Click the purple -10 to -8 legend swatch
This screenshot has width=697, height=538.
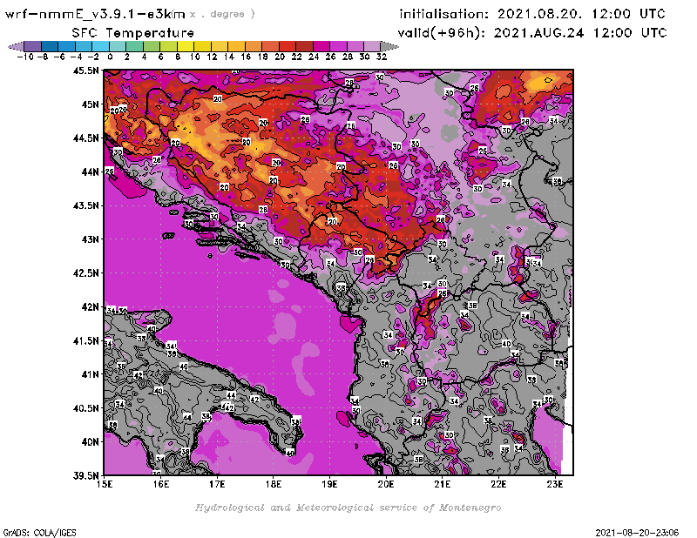(33, 46)
